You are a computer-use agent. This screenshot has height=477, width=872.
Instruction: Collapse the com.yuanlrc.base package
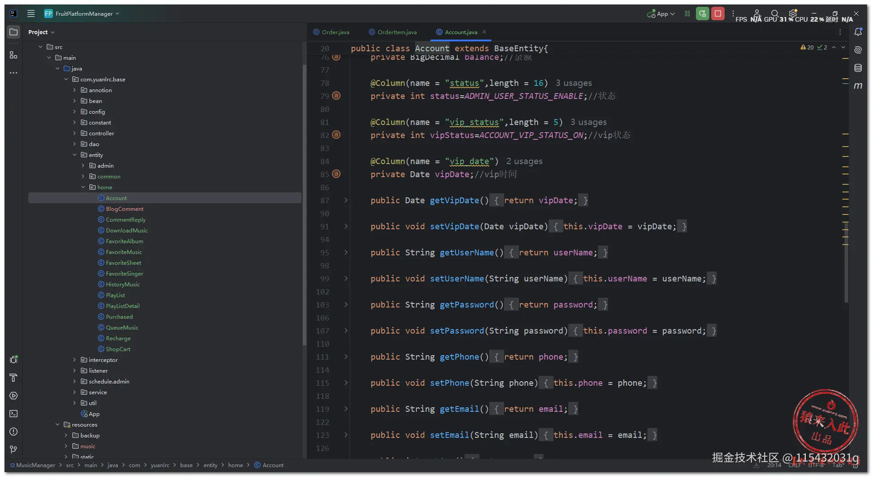point(66,79)
